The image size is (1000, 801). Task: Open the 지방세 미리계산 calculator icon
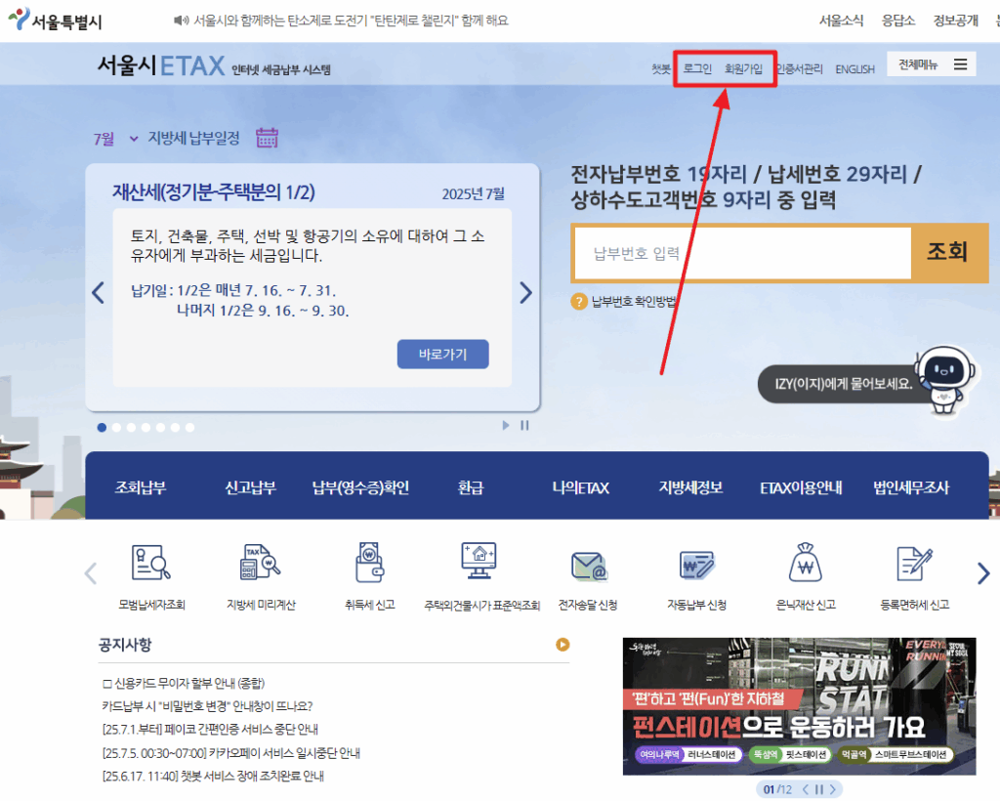pos(260,563)
